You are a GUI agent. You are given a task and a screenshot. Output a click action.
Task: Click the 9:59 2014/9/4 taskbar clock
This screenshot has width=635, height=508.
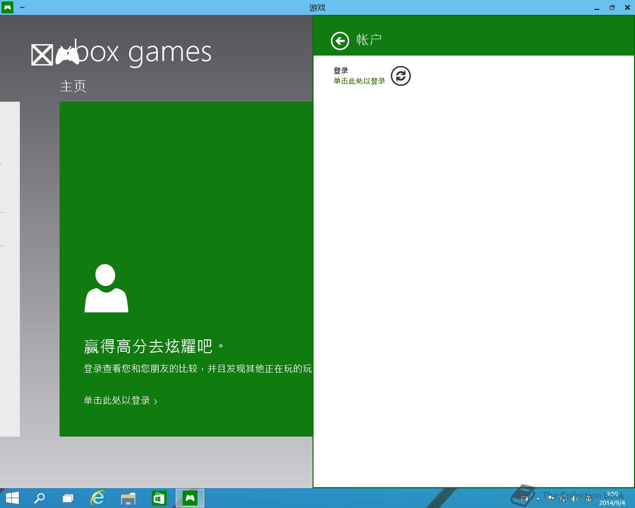tap(612, 499)
